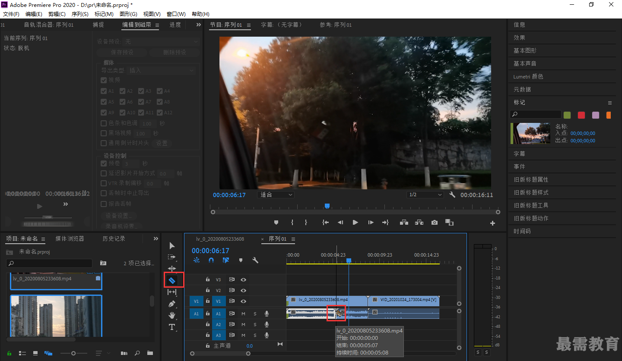Screen dimensions: 622x361
Task: Toggle the project writable green lock
Action: [10, 353]
